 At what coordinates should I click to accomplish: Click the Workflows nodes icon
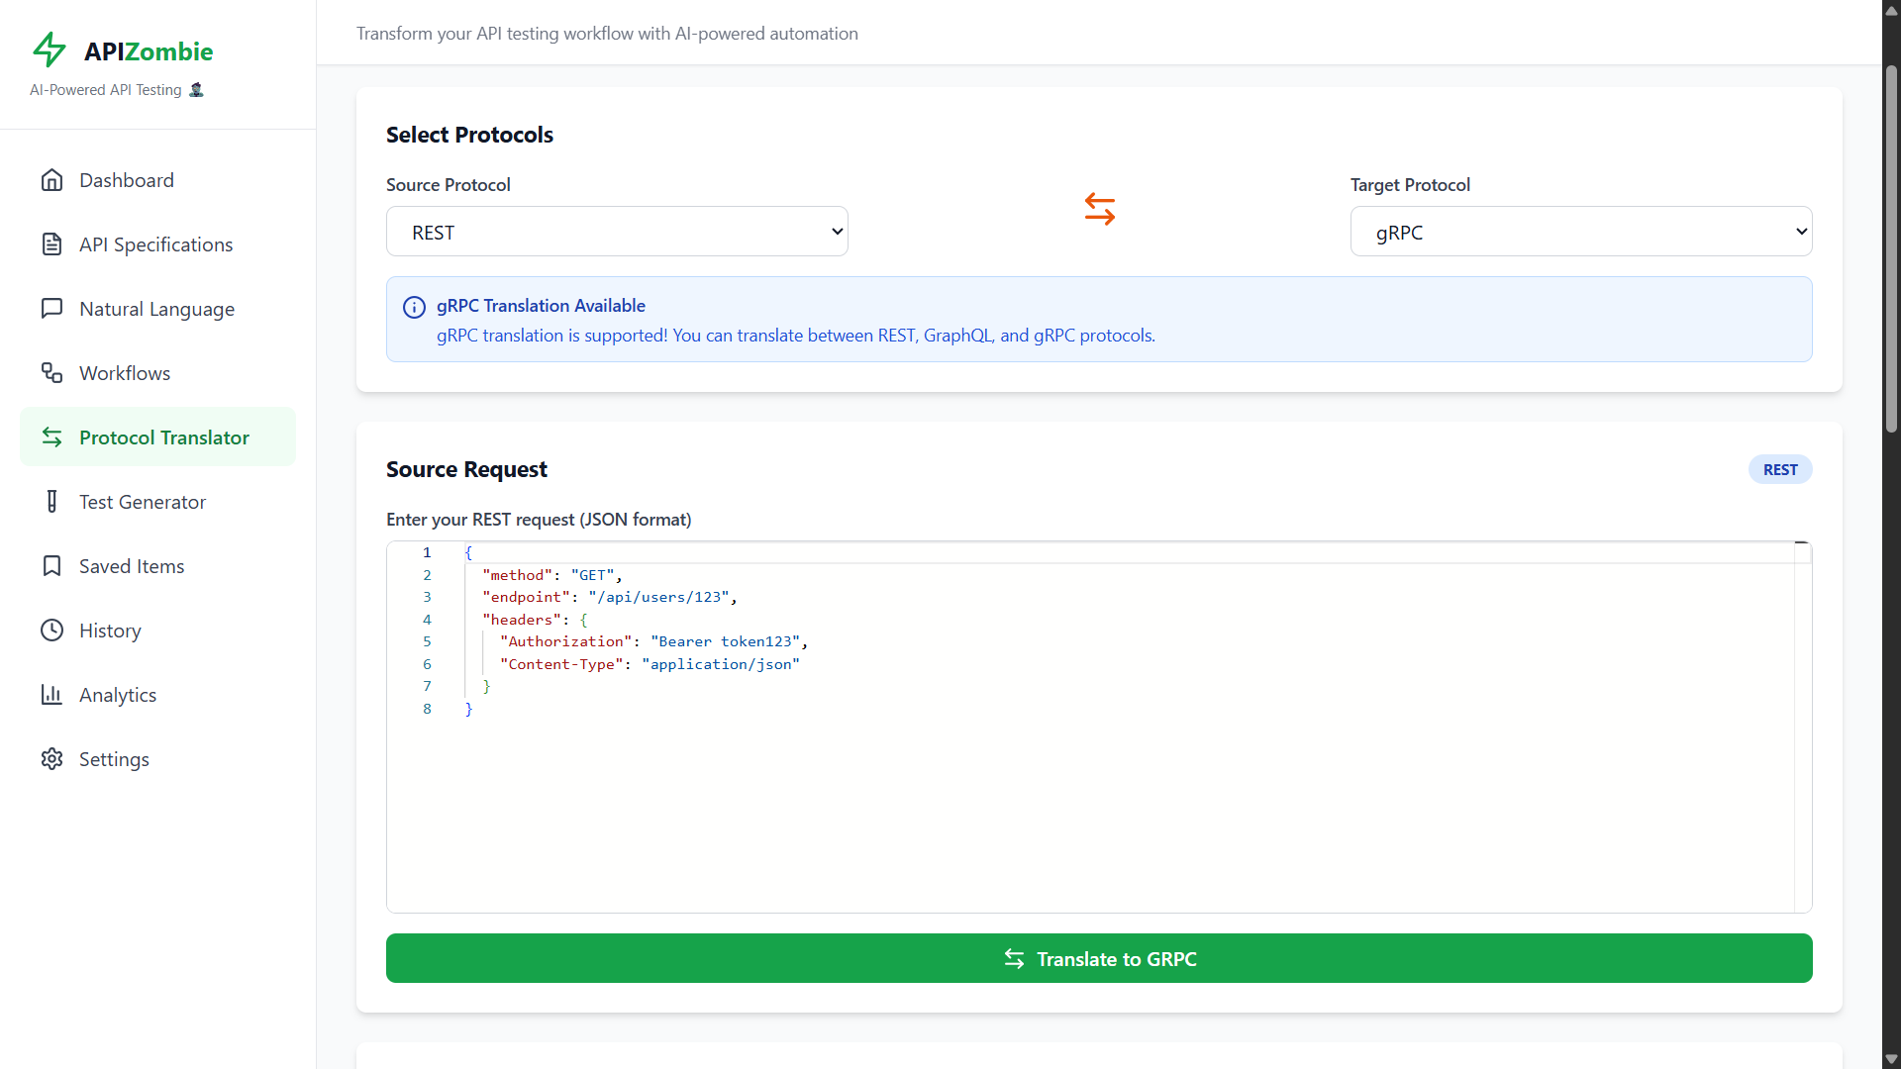pyautogui.click(x=51, y=373)
